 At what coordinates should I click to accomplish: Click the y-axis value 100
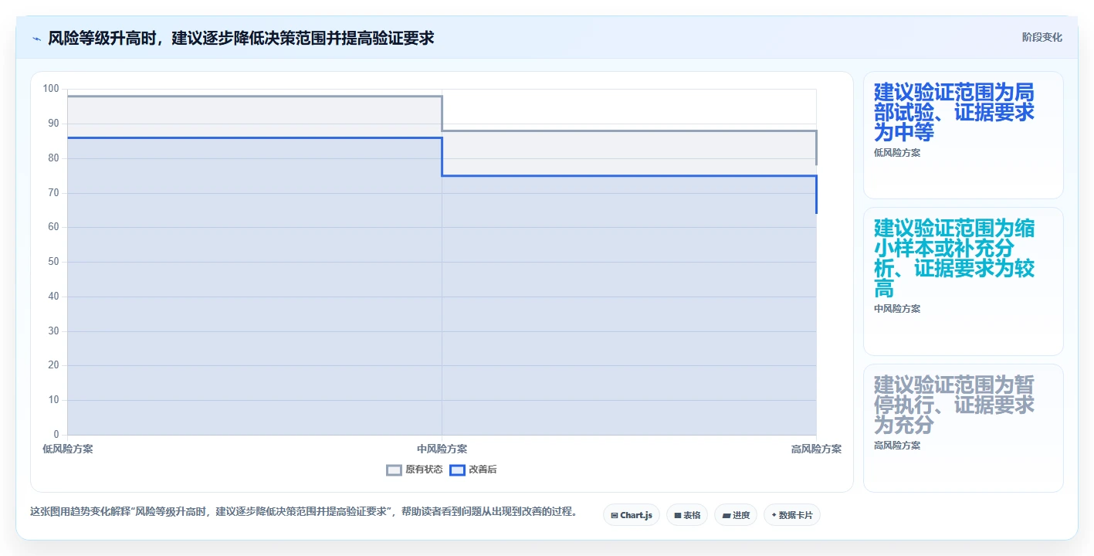51,89
